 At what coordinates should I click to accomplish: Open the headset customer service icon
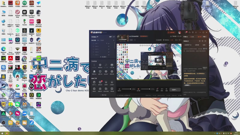click(x=190, y=32)
